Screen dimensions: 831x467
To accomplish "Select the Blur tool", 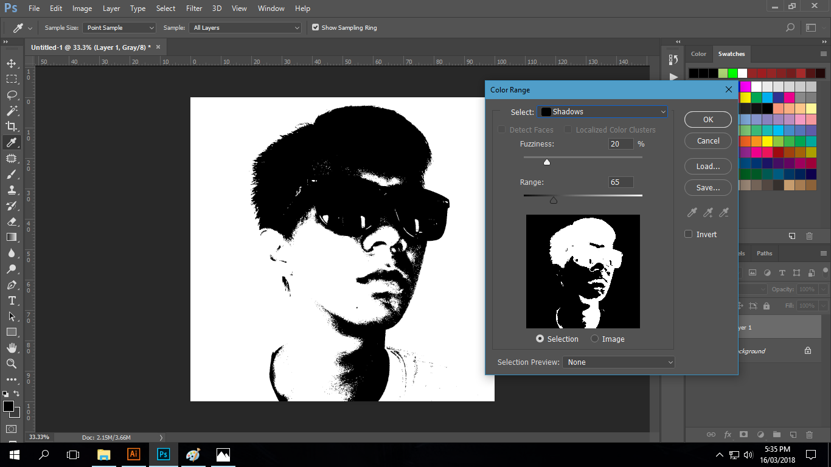I will point(11,253).
